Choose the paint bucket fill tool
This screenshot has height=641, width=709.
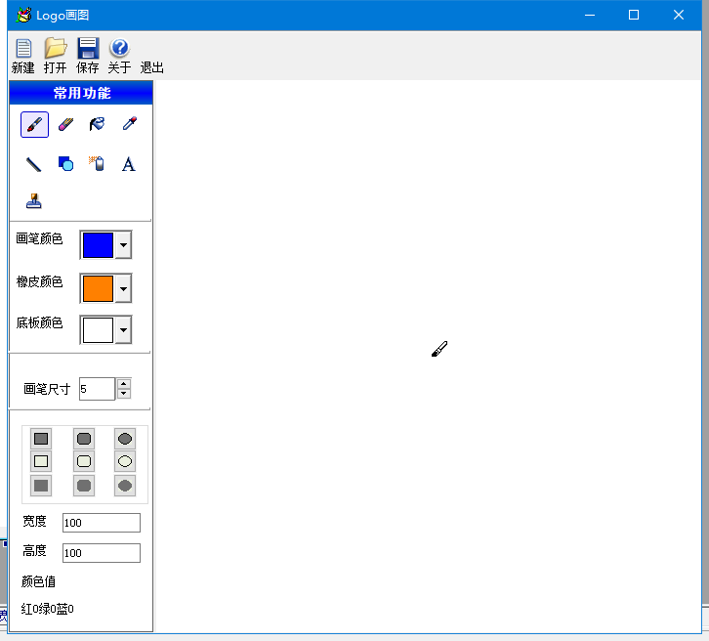97,125
